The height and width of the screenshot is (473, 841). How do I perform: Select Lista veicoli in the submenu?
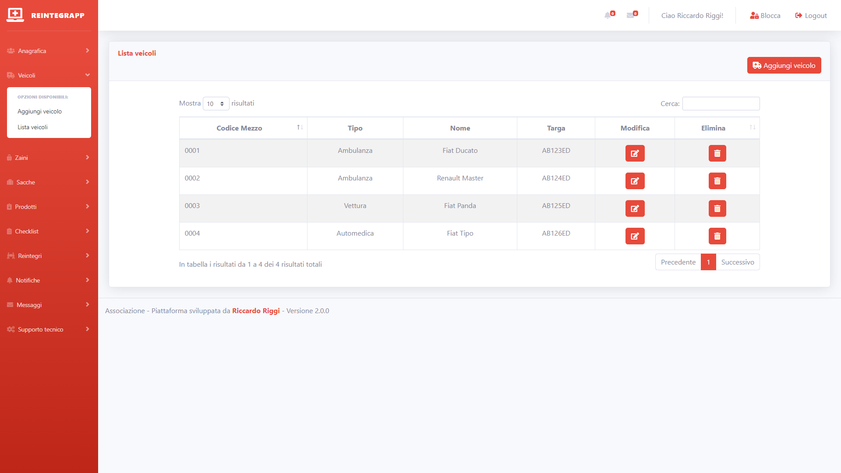tap(33, 127)
